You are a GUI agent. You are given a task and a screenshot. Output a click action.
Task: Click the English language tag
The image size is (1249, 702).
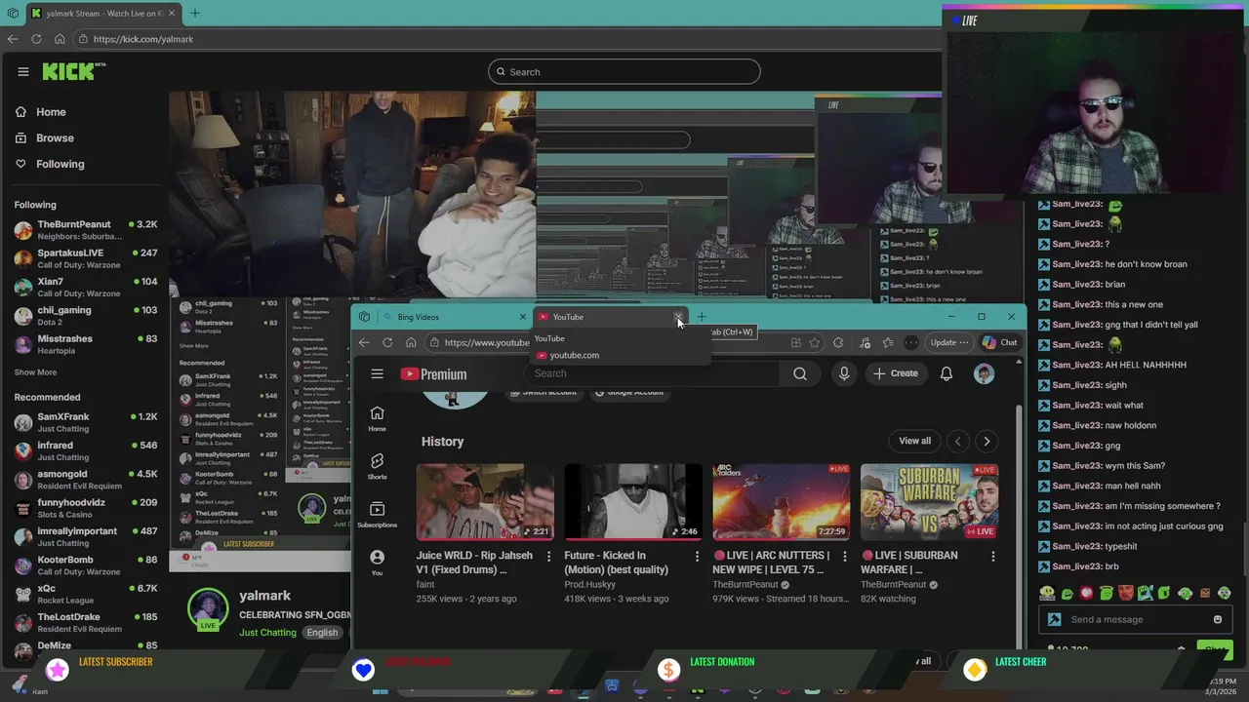[x=322, y=633]
